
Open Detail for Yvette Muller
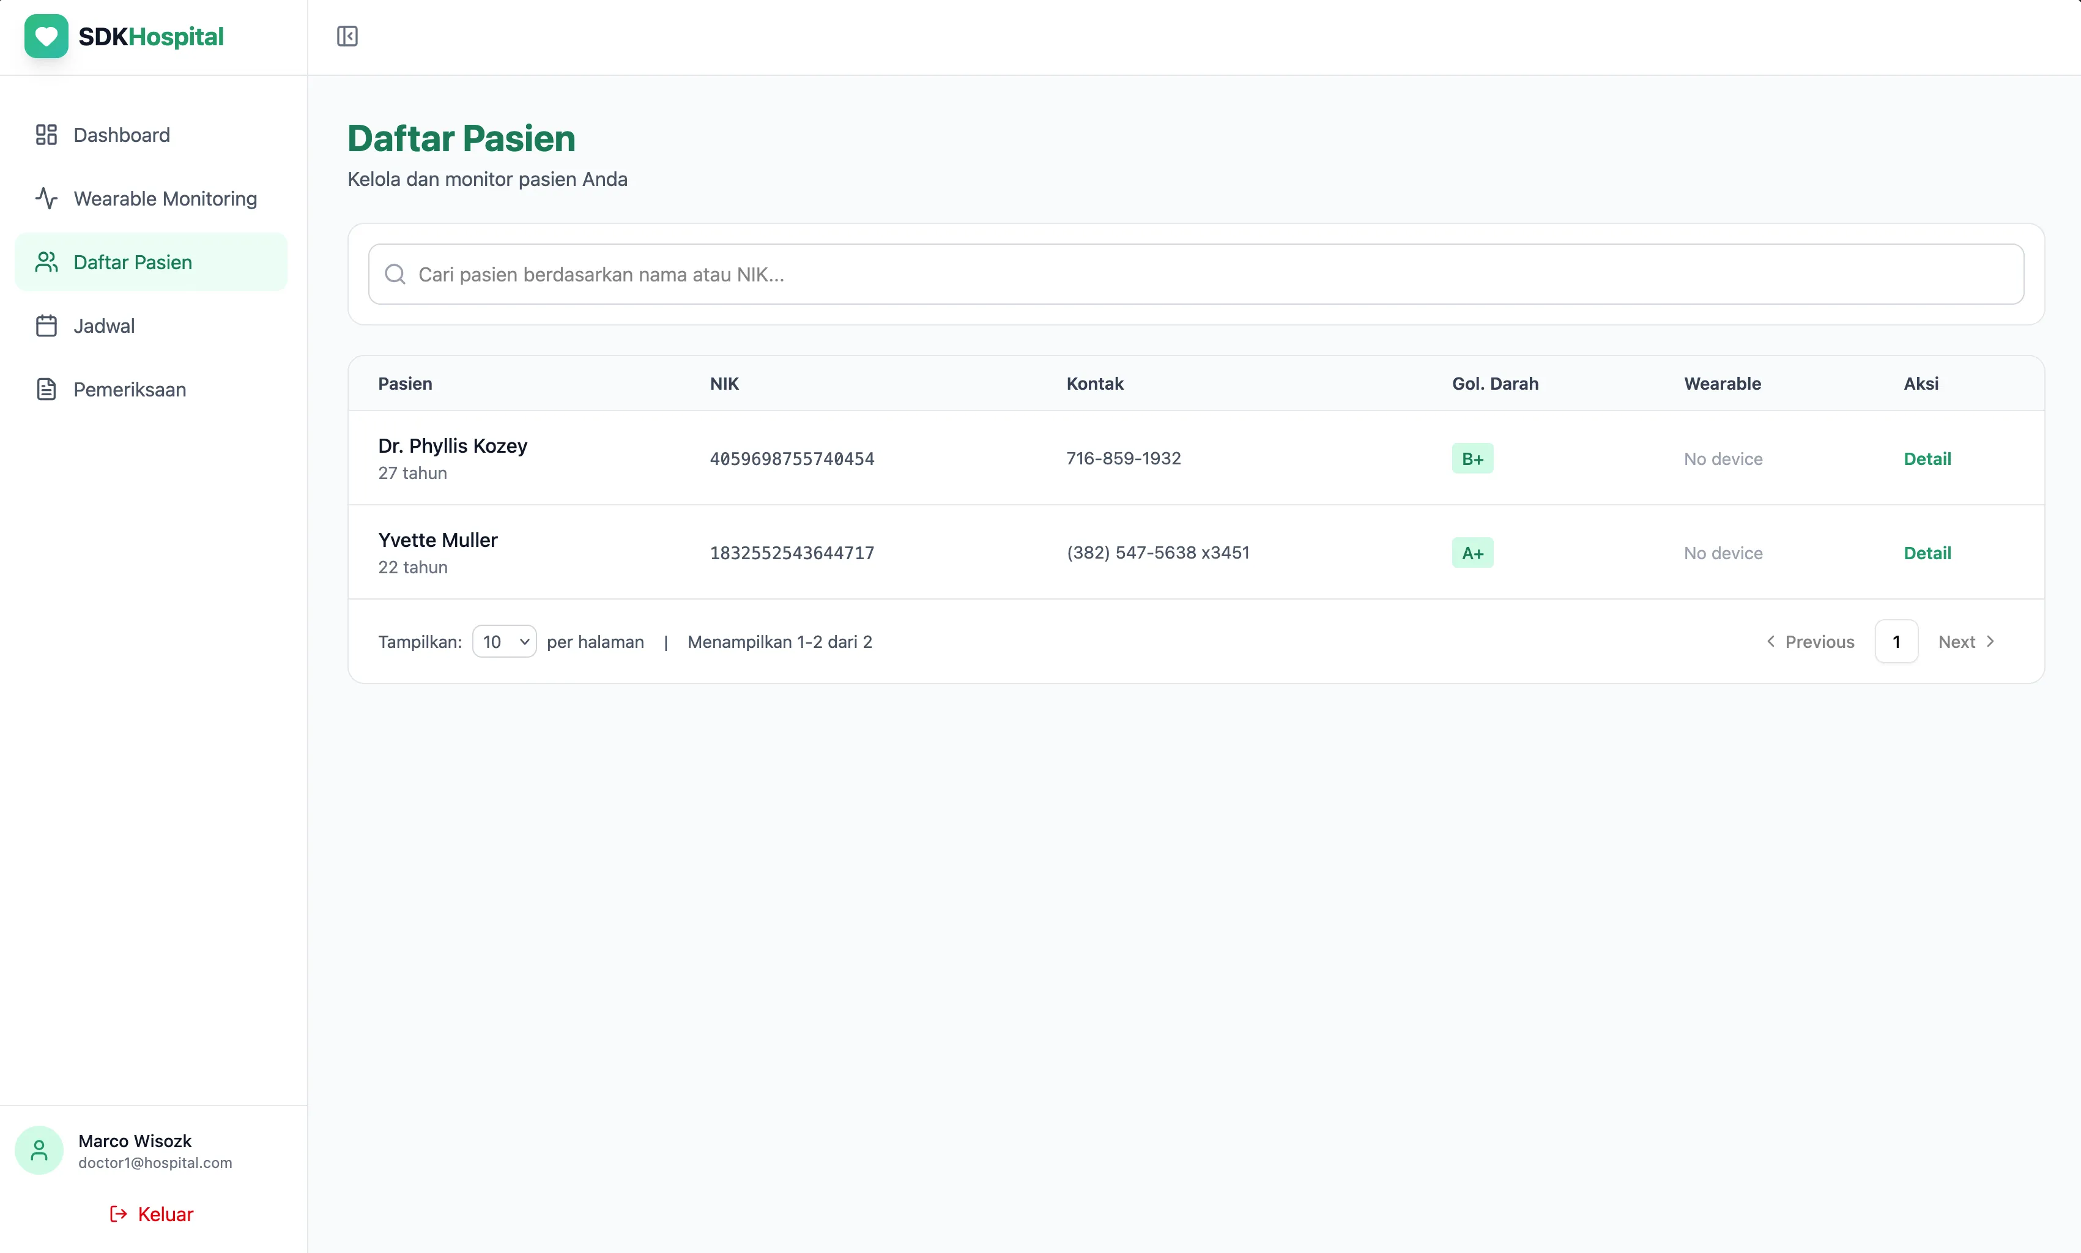[x=1926, y=553]
